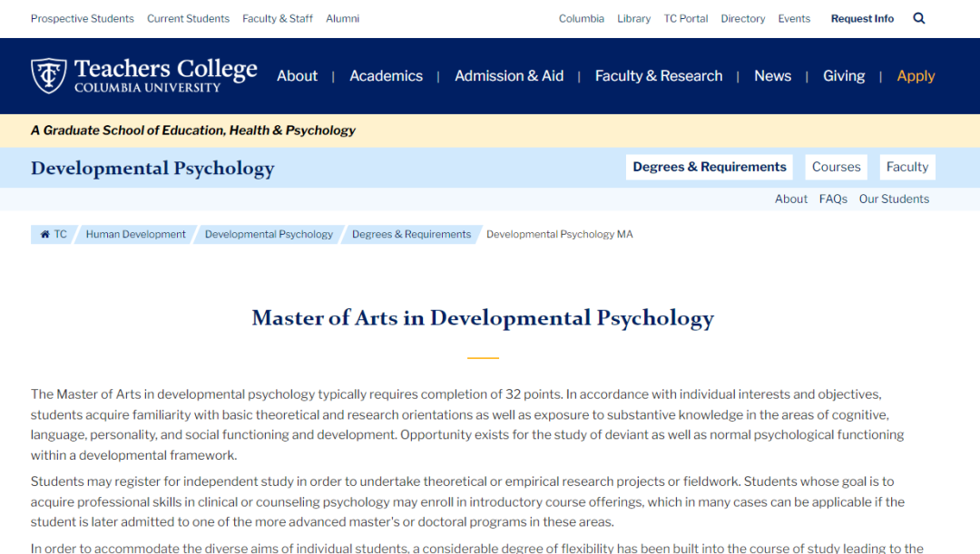Go to Degrees & Requirements breadcrumb
Viewport: 980px width, 554px height.
click(x=411, y=234)
